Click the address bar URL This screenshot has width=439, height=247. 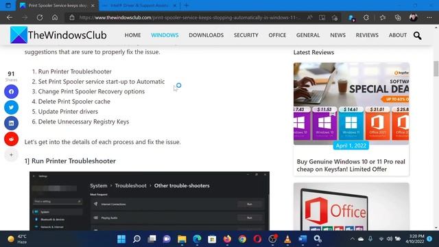point(189,18)
